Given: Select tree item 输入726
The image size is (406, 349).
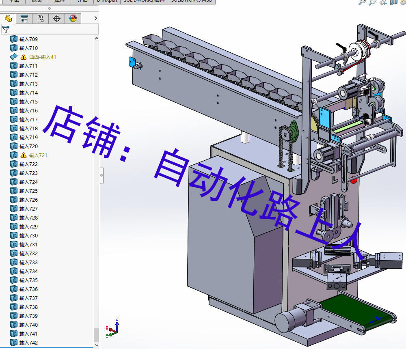Looking at the screenshot, I should click(x=28, y=200).
